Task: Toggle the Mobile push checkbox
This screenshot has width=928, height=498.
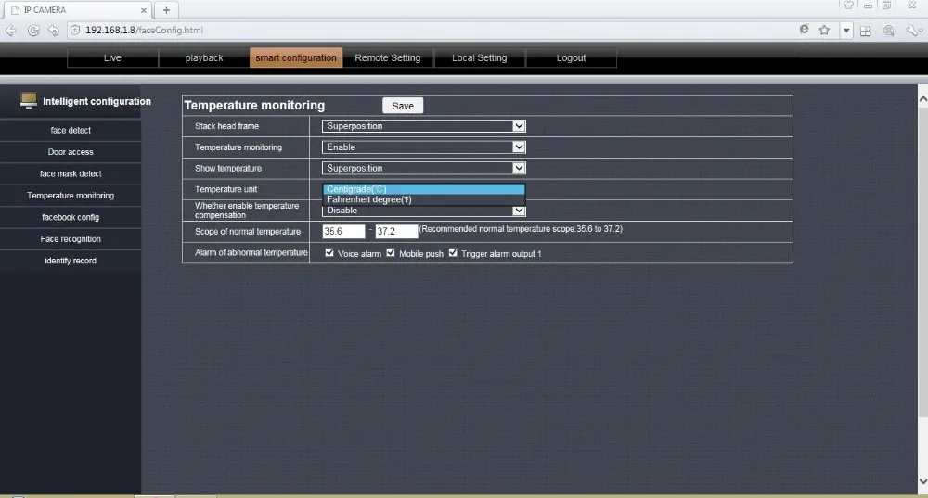Action: pyautogui.click(x=391, y=252)
